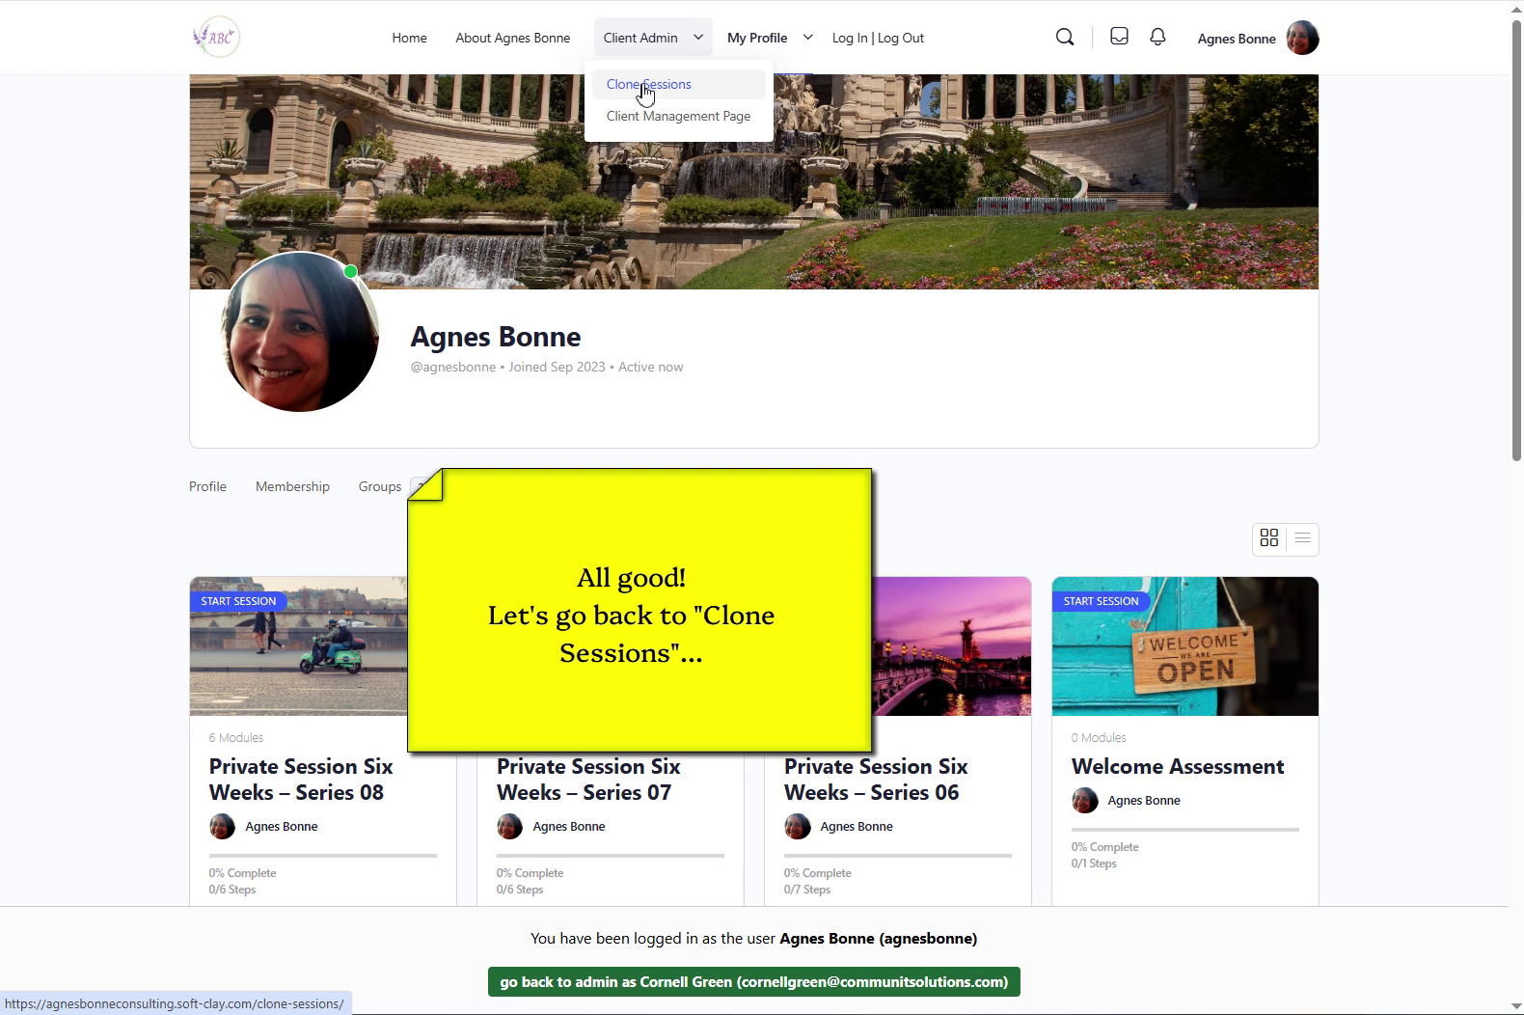Click the page's vertical scrollbar
Image resolution: width=1524 pixels, height=1015 pixels.
click(1515, 241)
